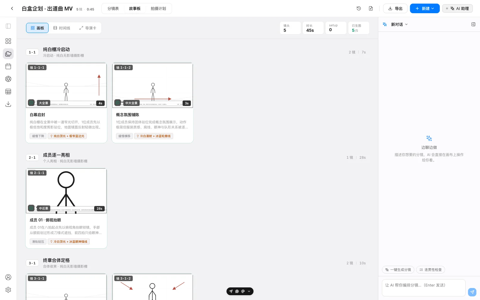This screenshot has height=300, width=480.
Task: Switch to 导演卡 view
Action: point(88,28)
